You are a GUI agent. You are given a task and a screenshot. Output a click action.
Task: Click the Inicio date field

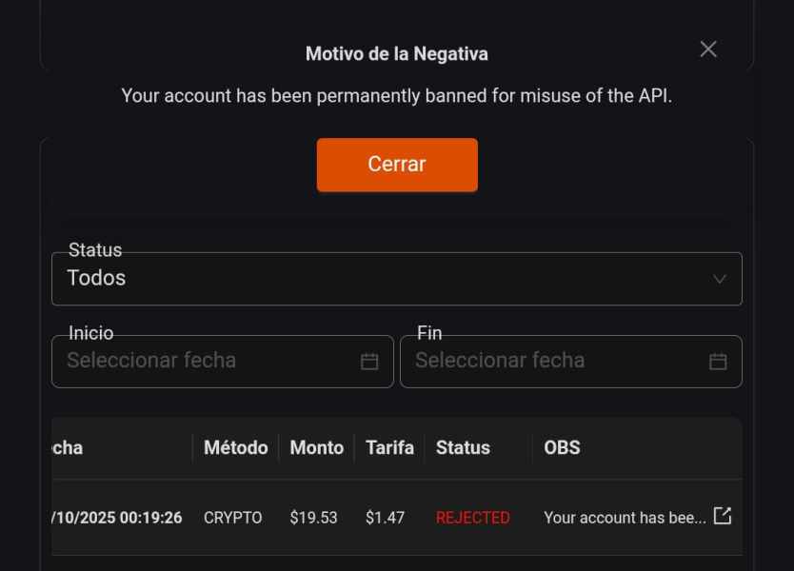[x=209, y=362]
